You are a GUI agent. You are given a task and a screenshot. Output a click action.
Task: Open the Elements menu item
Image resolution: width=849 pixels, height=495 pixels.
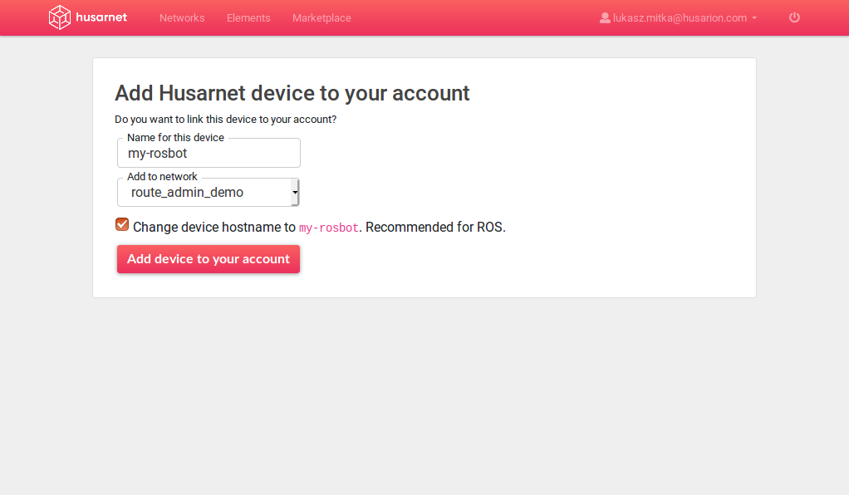(x=248, y=18)
